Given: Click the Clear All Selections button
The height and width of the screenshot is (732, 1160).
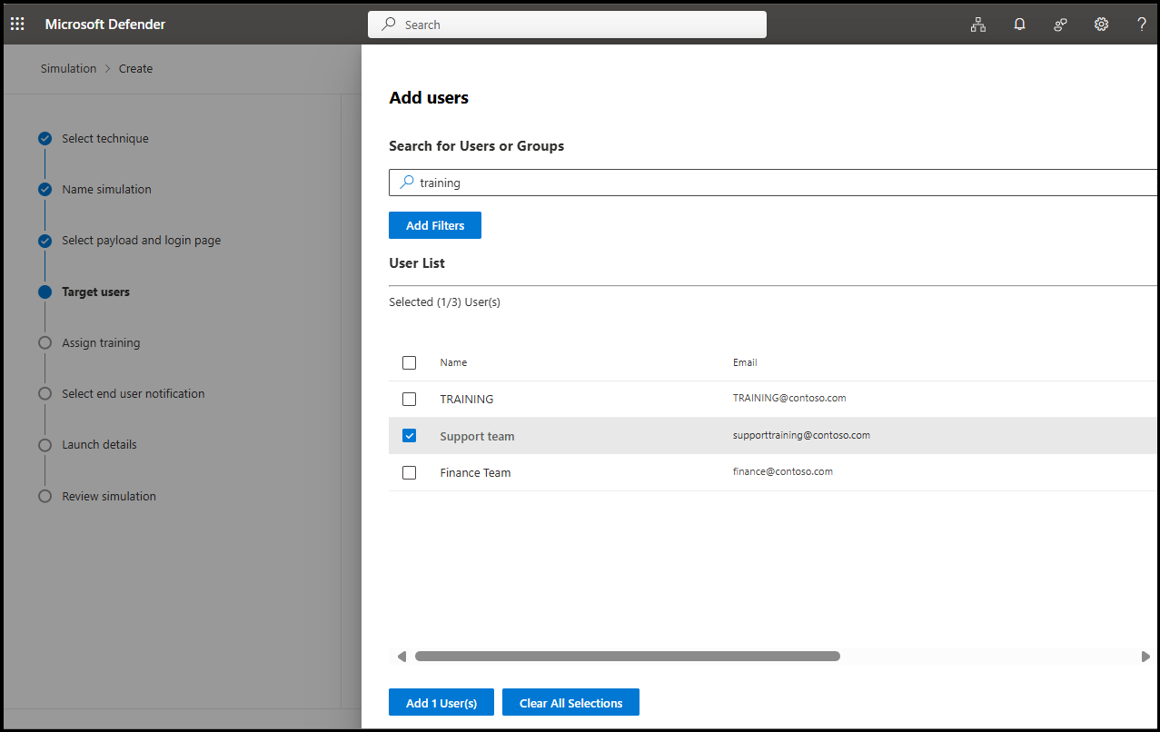Looking at the screenshot, I should pos(570,703).
